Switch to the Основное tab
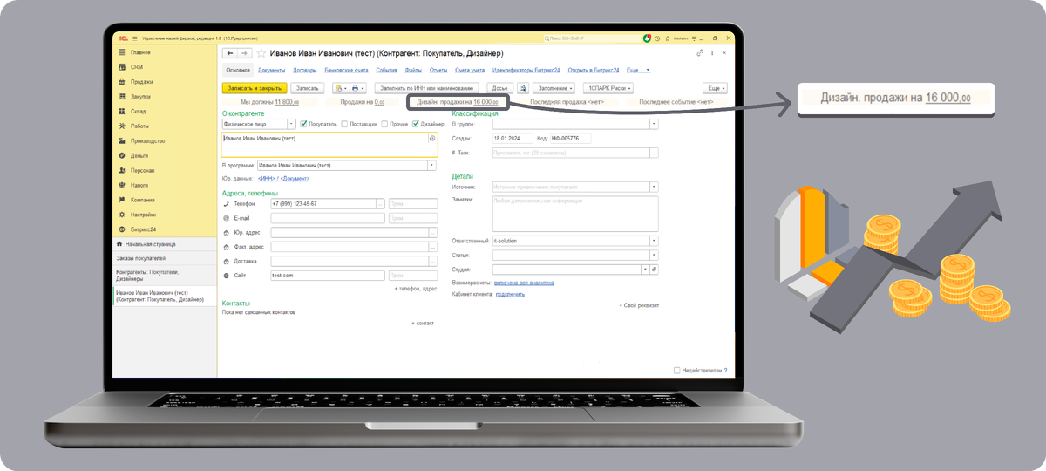Viewport: 1046px width, 471px height. [x=238, y=70]
